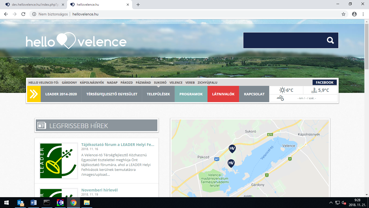Click the browser address bar URL
369x208 pixels.
click(x=85, y=14)
